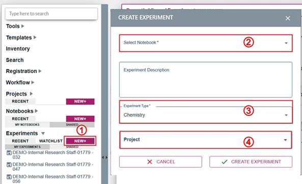Click the Type here to search field
This screenshot has width=302, height=184.
point(51,14)
